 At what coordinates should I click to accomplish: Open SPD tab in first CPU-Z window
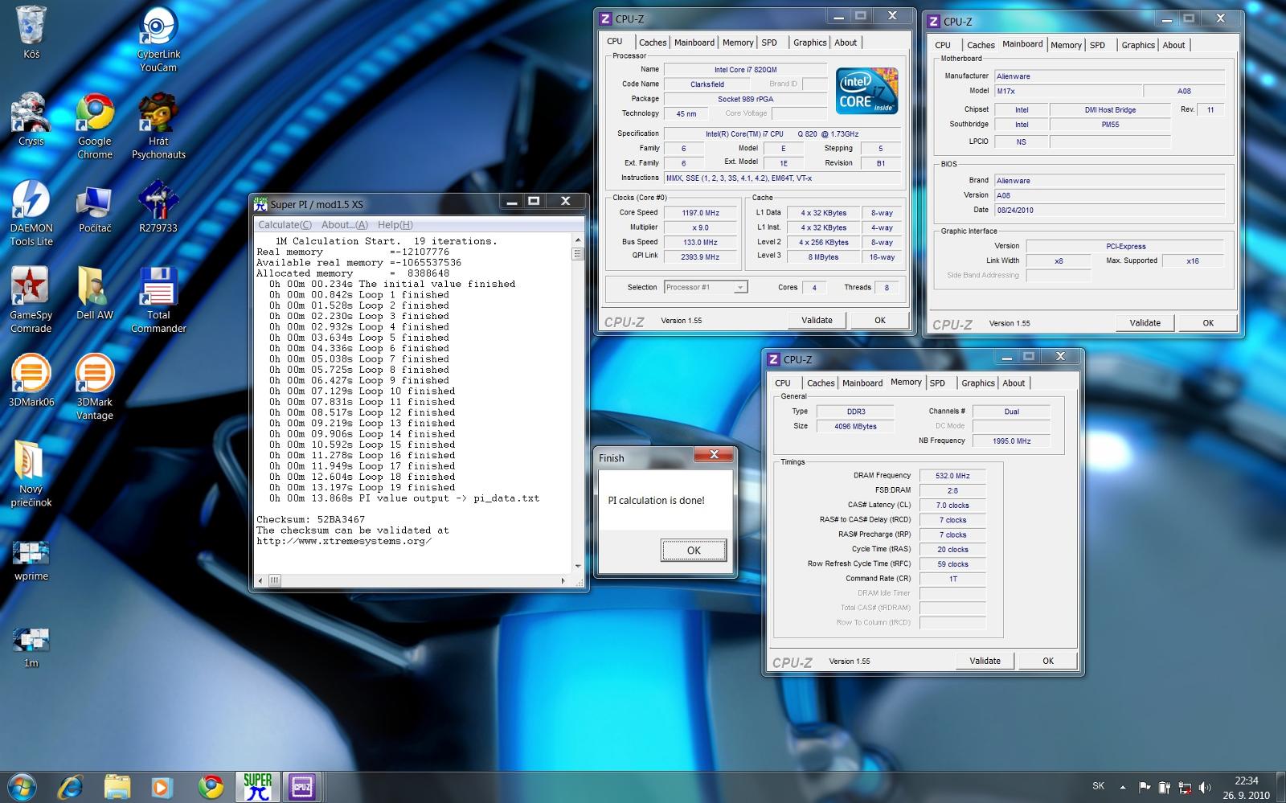[769, 43]
